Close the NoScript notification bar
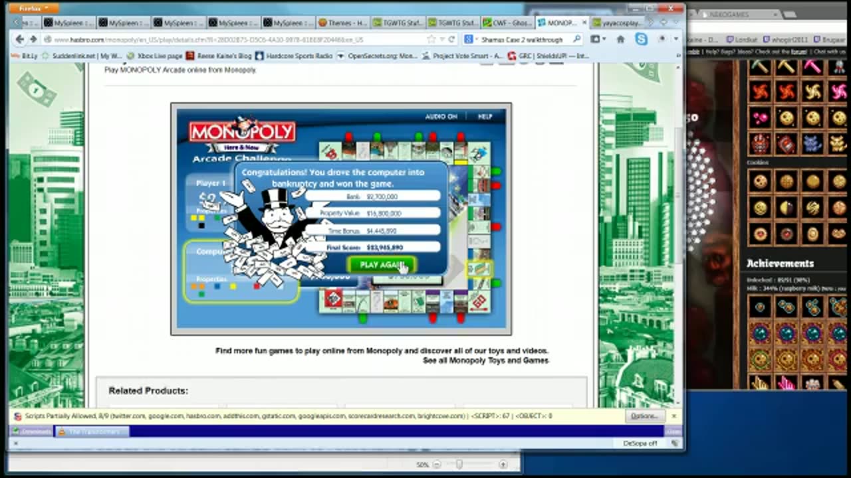Image resolution: width=851 pixels, height=478 pixels. pos(673,416)
